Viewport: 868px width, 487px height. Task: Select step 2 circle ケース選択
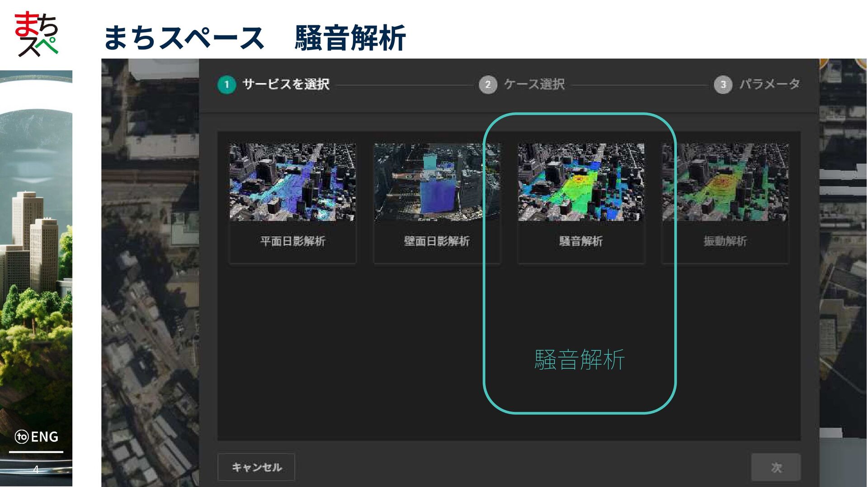(x=488, y=85)
